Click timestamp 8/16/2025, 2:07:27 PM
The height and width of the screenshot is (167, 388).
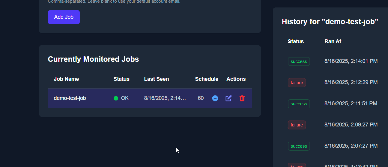coord(351,146)
